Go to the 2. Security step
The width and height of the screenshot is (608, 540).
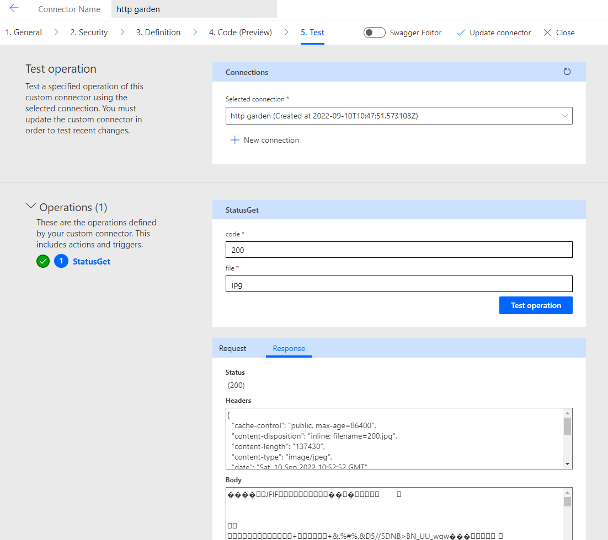[89, 33]
